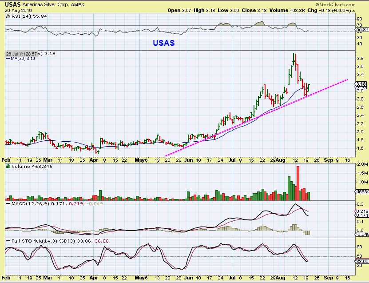Click the MA(20) blue line legend marker
This screenshot has height=283, width=369.
[8, 58]
